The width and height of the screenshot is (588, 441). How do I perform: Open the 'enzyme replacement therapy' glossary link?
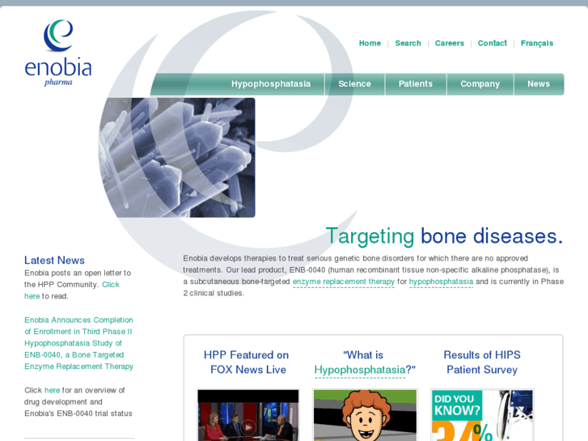click(344, 282)
